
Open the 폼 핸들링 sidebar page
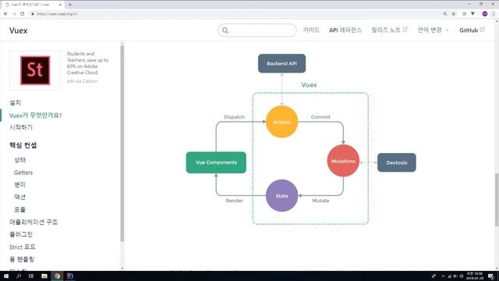pyautogui.click(x=22, y=259)
